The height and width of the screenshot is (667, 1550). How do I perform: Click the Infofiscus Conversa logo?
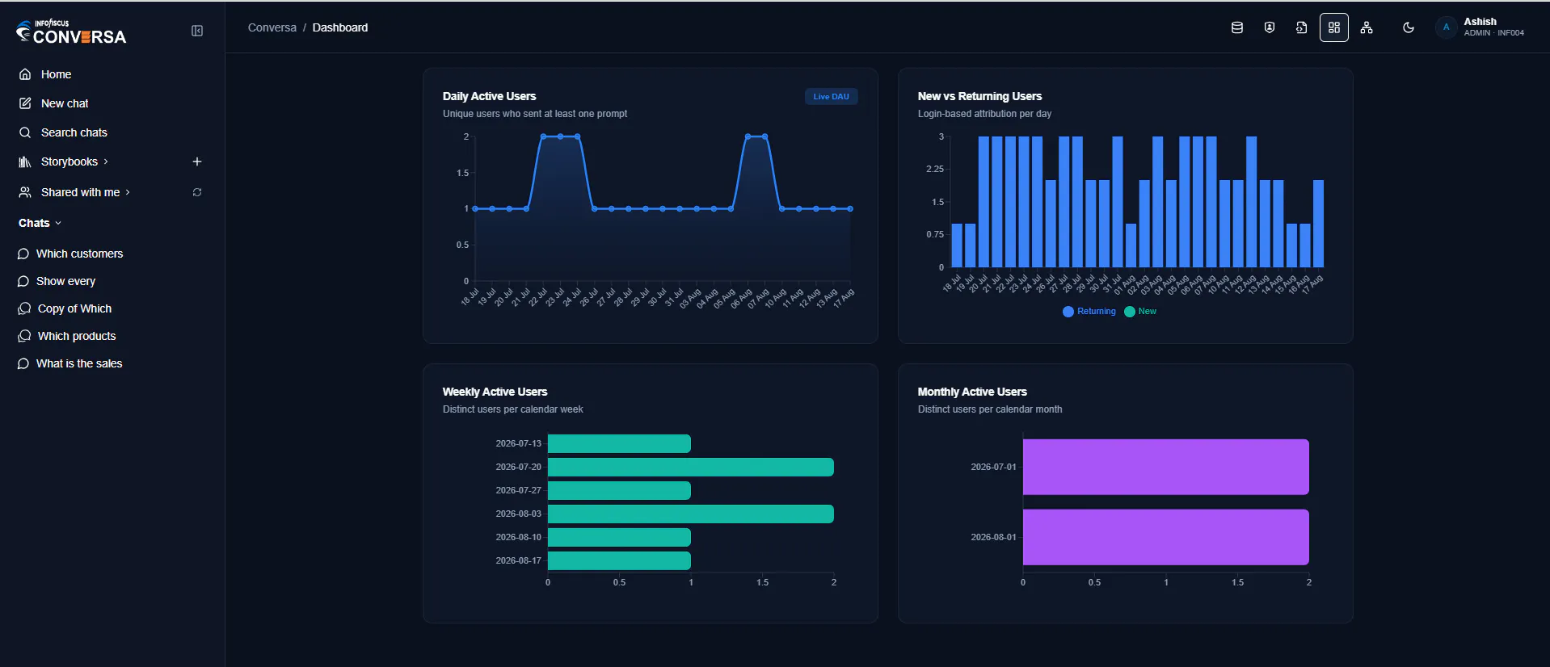[71, 31]
